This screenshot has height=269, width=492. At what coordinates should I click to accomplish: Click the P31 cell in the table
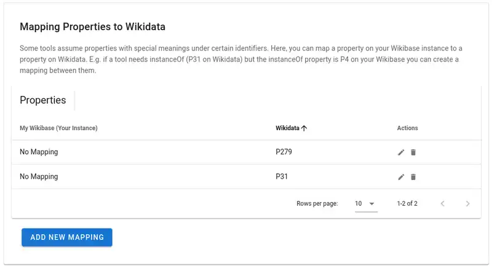(x=282, y=177)
